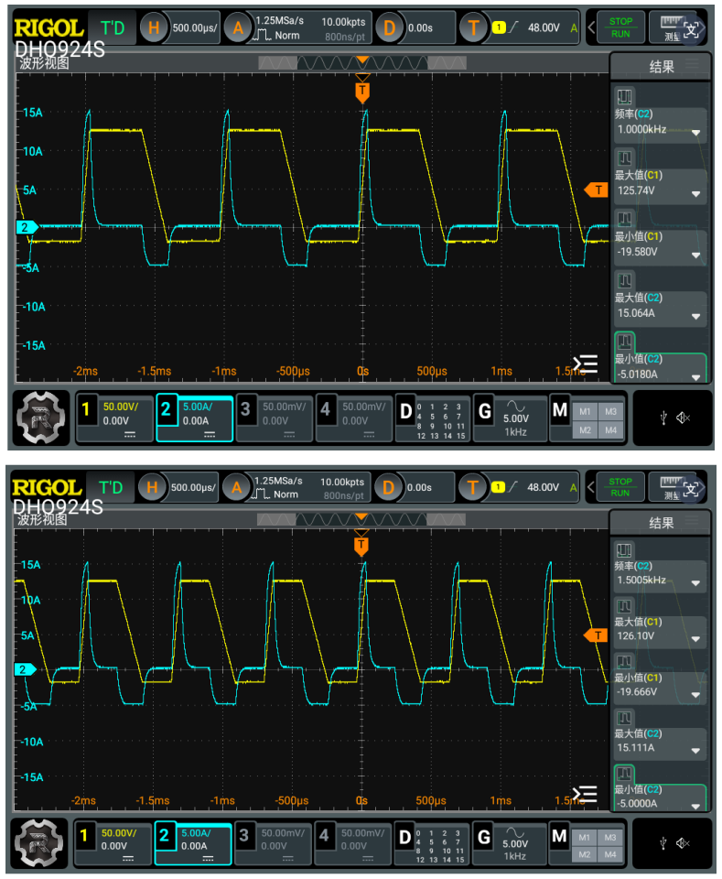Expand the -19.666V minimum measurement dropdown

(x=695, y=695)
